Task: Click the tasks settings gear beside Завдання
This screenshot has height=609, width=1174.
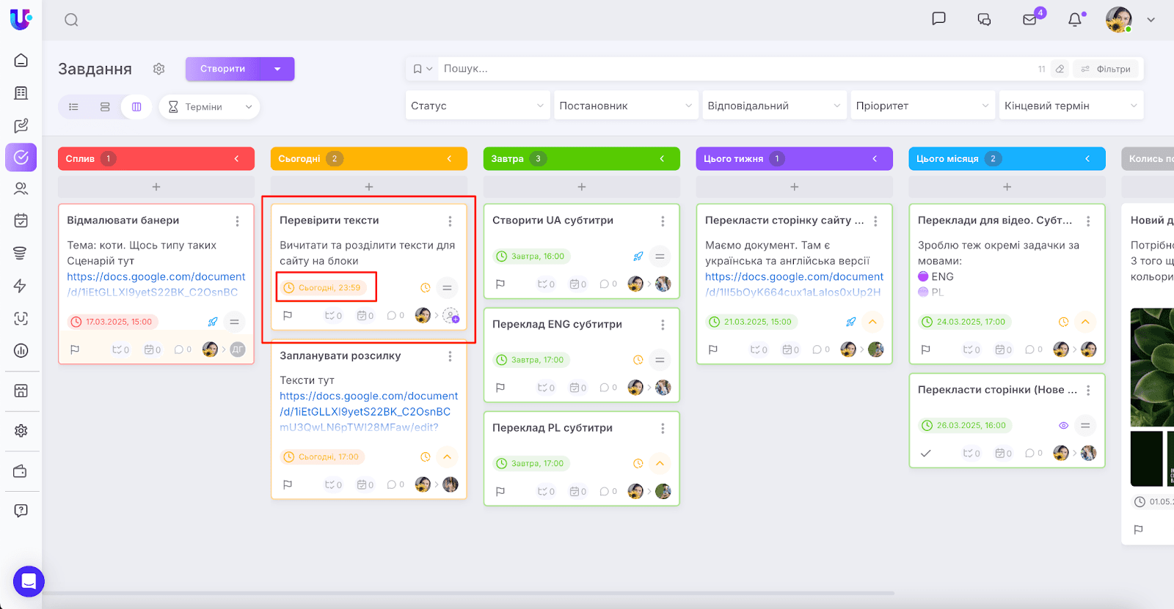Action: click(158, 69)
